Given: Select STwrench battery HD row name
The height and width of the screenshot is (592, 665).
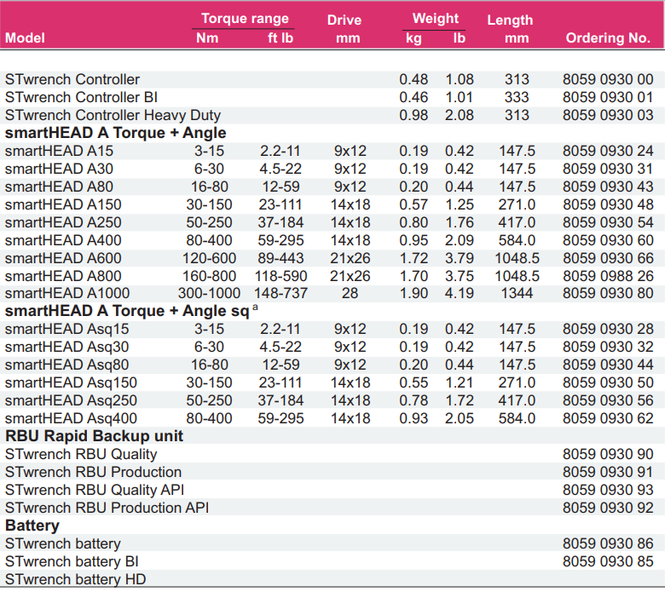Looking at the screenshot, I should [75, 579].
